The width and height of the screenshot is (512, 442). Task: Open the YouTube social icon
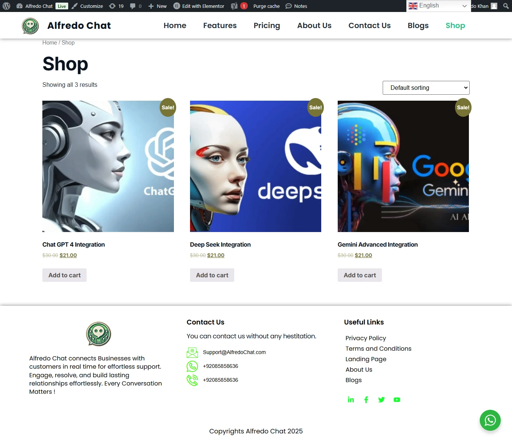tap(397, 400)
